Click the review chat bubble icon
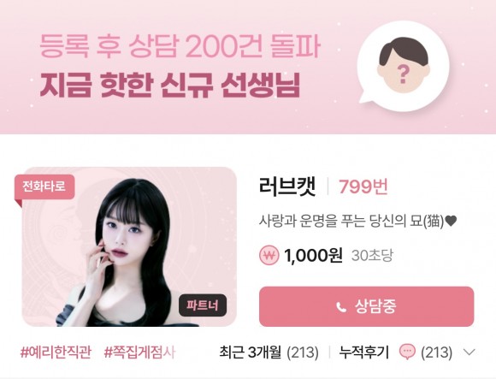Image resolution: width=496 pixels, height=379 pixels. click(x=407, y=352)
